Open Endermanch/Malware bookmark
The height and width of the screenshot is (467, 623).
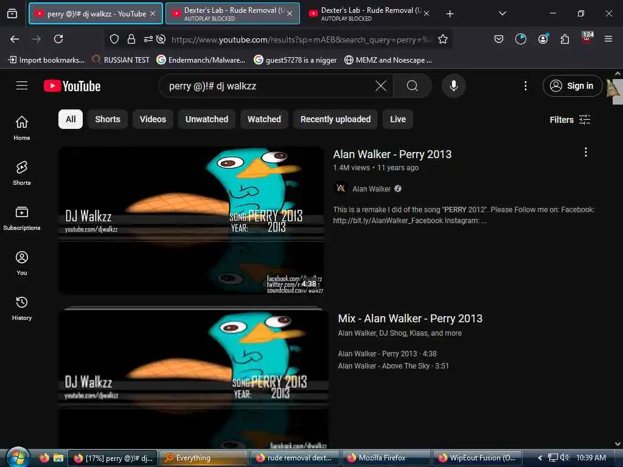pos(201,60)
